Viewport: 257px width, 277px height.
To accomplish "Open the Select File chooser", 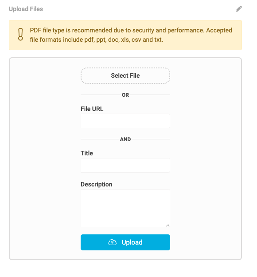I will pos(125,75).
